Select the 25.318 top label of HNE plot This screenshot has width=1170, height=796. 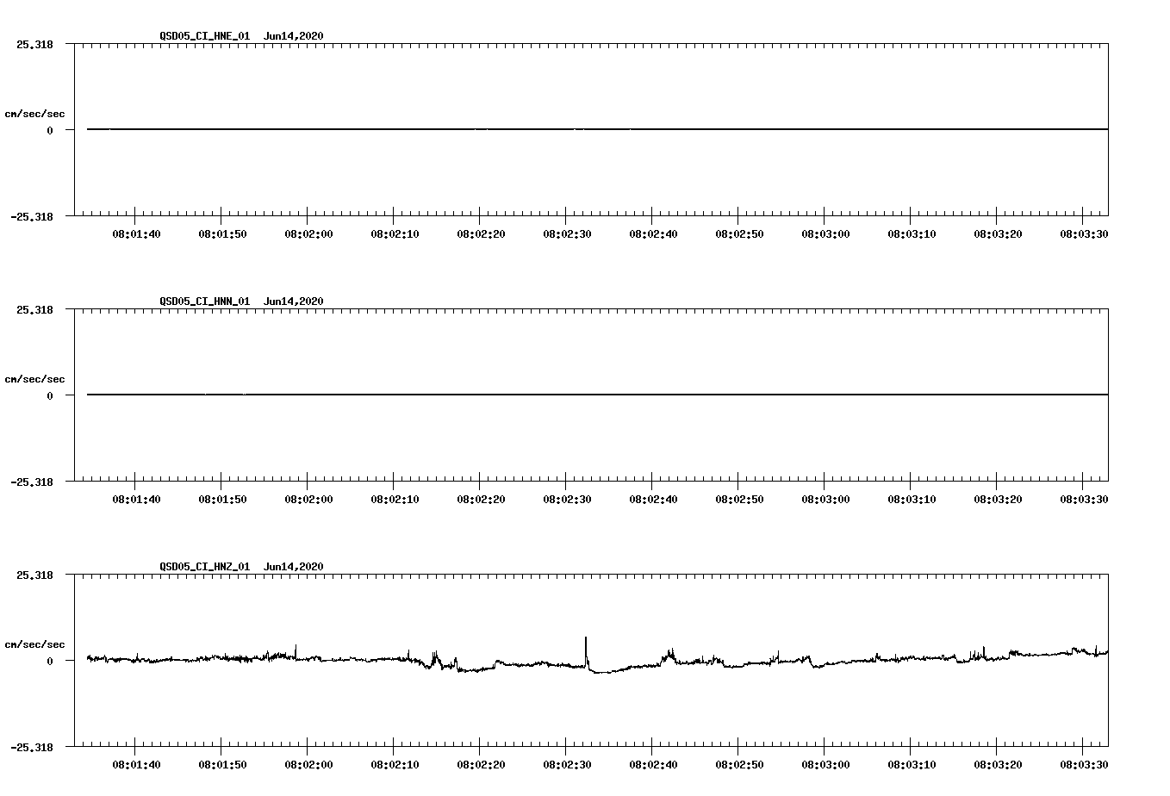[x=34, y=44]
